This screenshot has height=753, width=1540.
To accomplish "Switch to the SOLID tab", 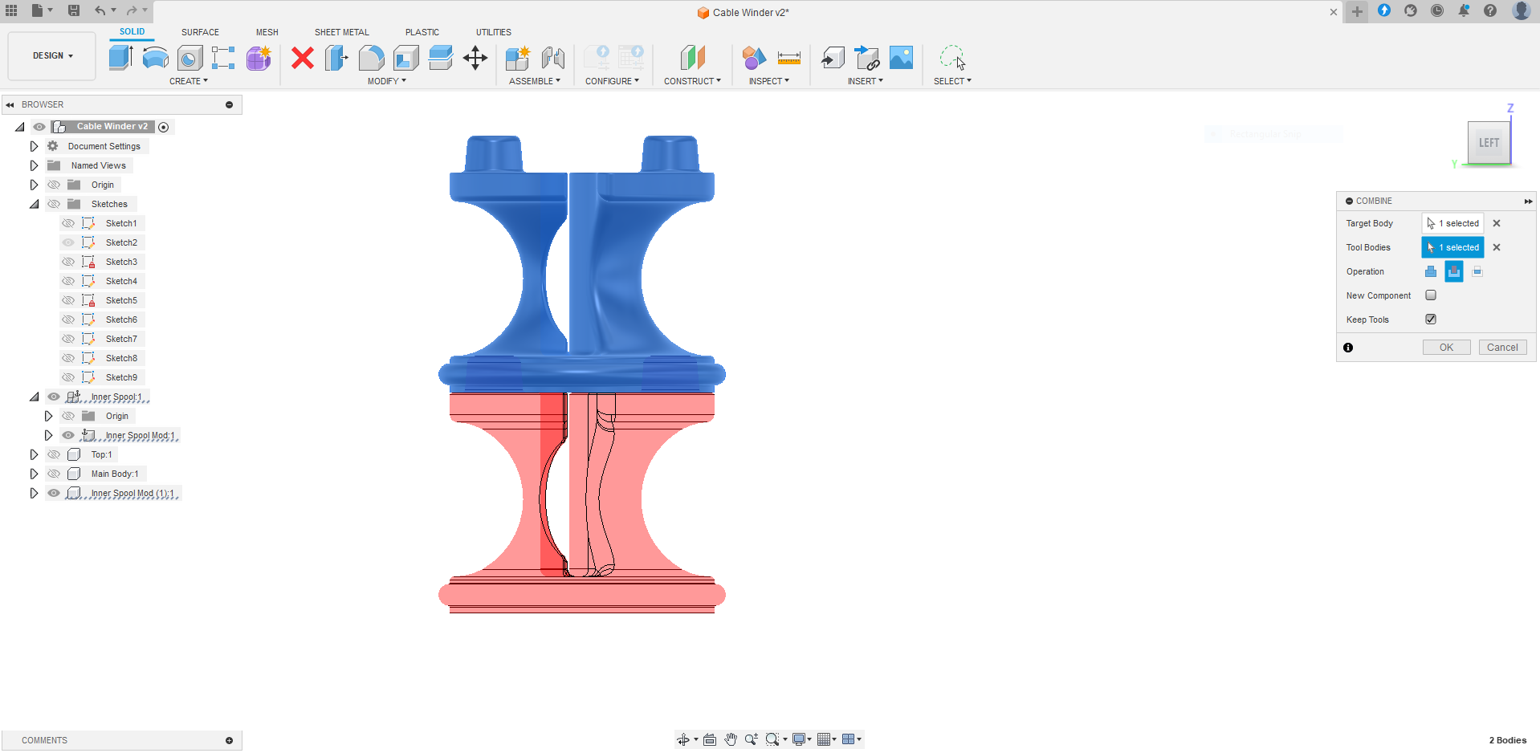I will (132, 32).
